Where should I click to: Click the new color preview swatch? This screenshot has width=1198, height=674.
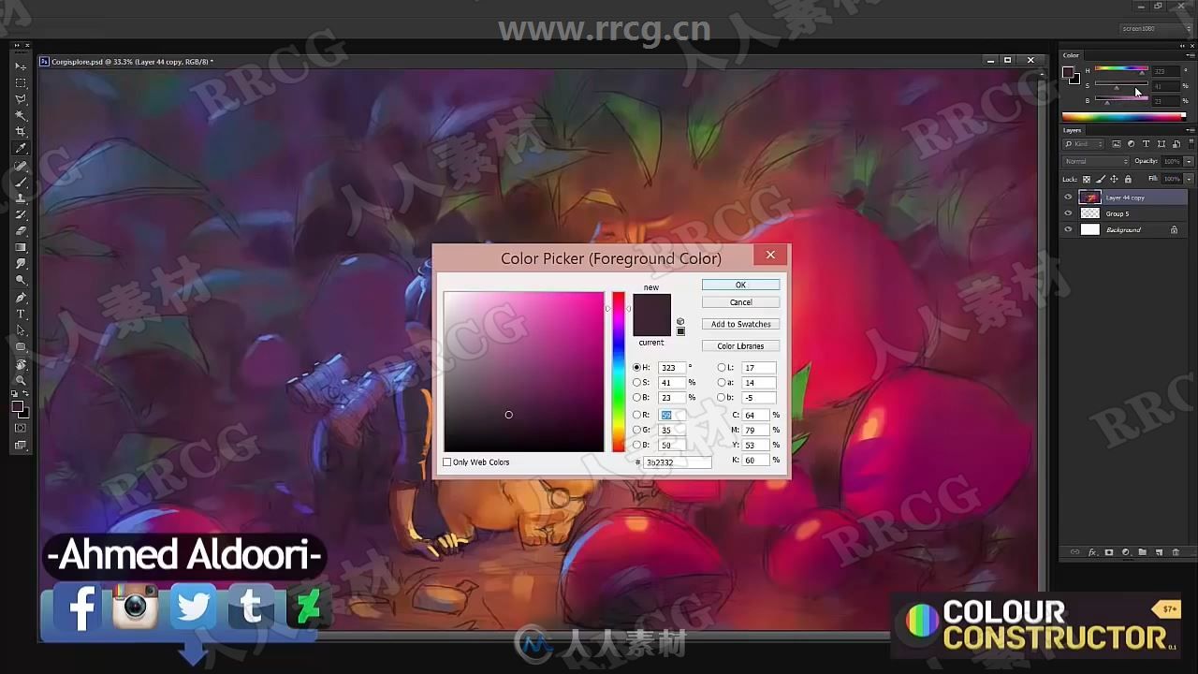tap(651, 304)
